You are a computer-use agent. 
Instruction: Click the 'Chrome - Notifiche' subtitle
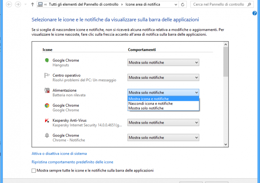69,140
